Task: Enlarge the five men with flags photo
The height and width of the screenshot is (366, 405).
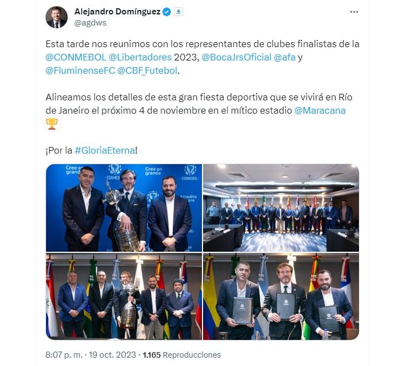Action: (124, 296)
